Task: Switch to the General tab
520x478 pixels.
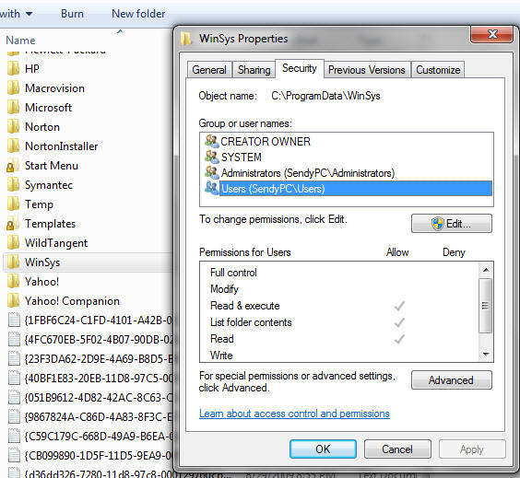Action: point(209,70)
